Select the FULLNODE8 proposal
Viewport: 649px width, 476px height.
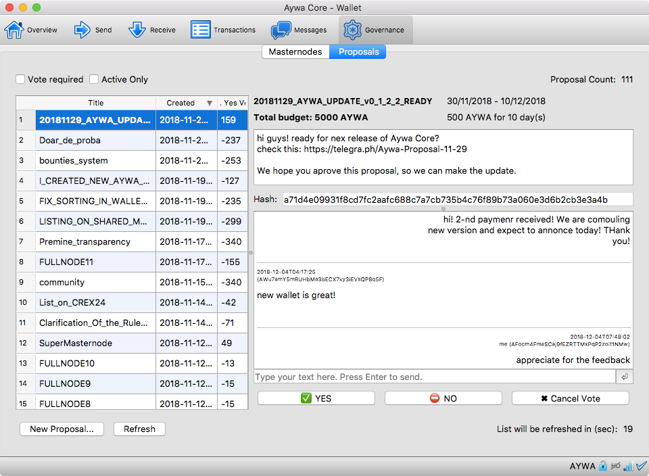coord(132,403)
